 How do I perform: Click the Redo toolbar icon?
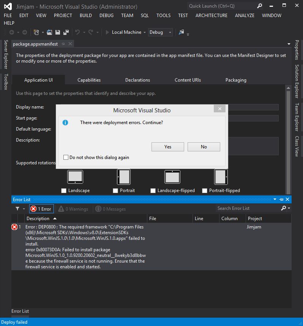(x=91, y=32)
